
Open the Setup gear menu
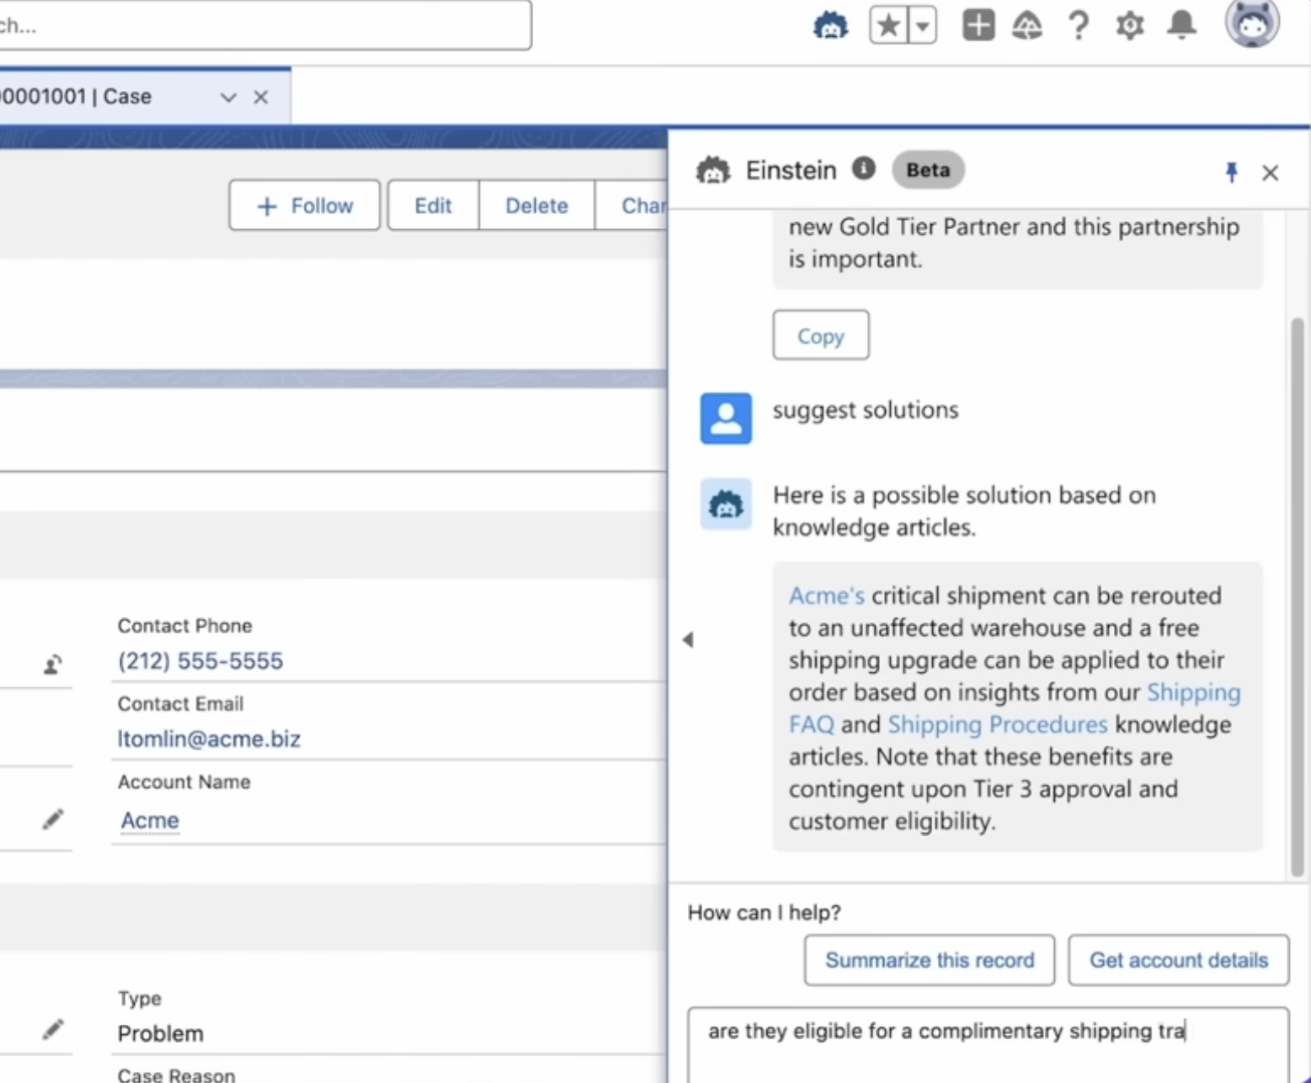point(1129,26)
